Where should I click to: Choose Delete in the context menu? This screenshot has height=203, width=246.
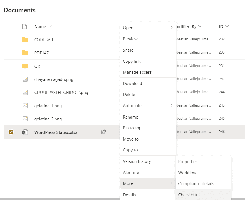pos(148,95)
